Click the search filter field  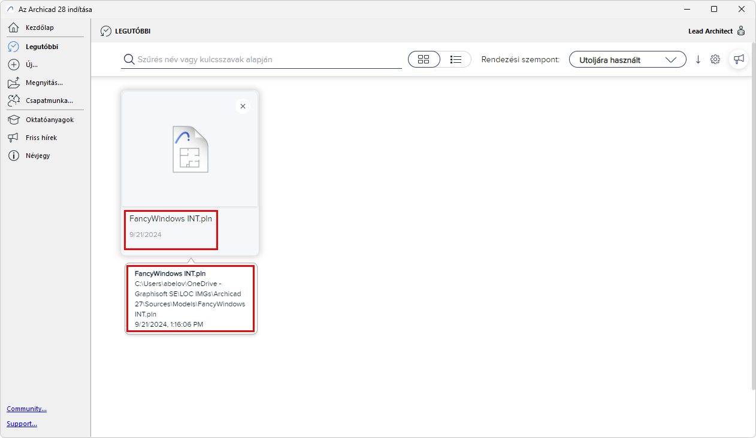pos(261,59)
